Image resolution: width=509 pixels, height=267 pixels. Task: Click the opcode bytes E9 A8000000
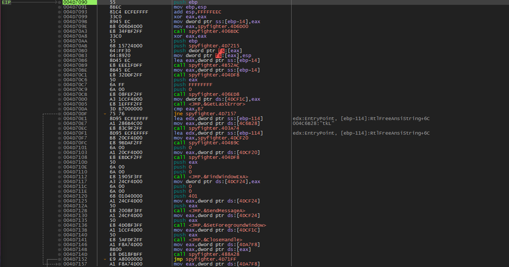[126, 259]
